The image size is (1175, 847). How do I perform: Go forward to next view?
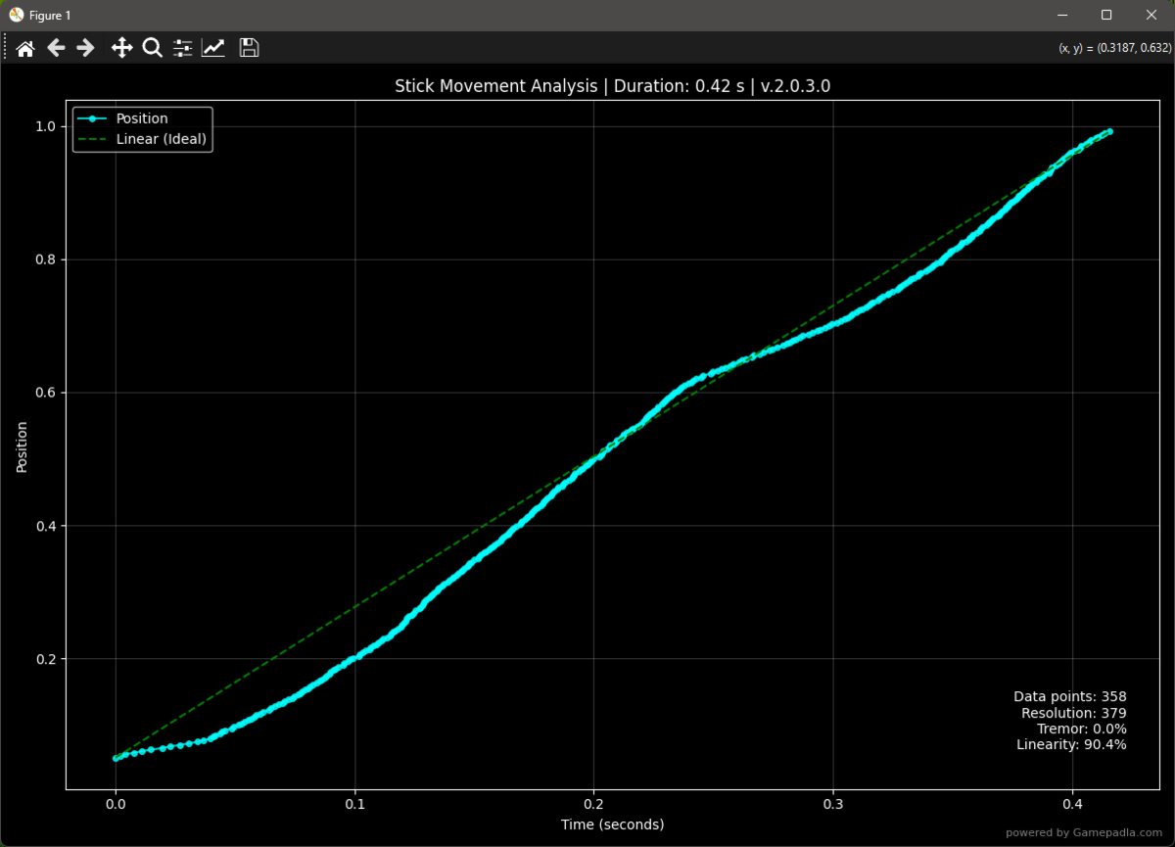coord(85,48)
